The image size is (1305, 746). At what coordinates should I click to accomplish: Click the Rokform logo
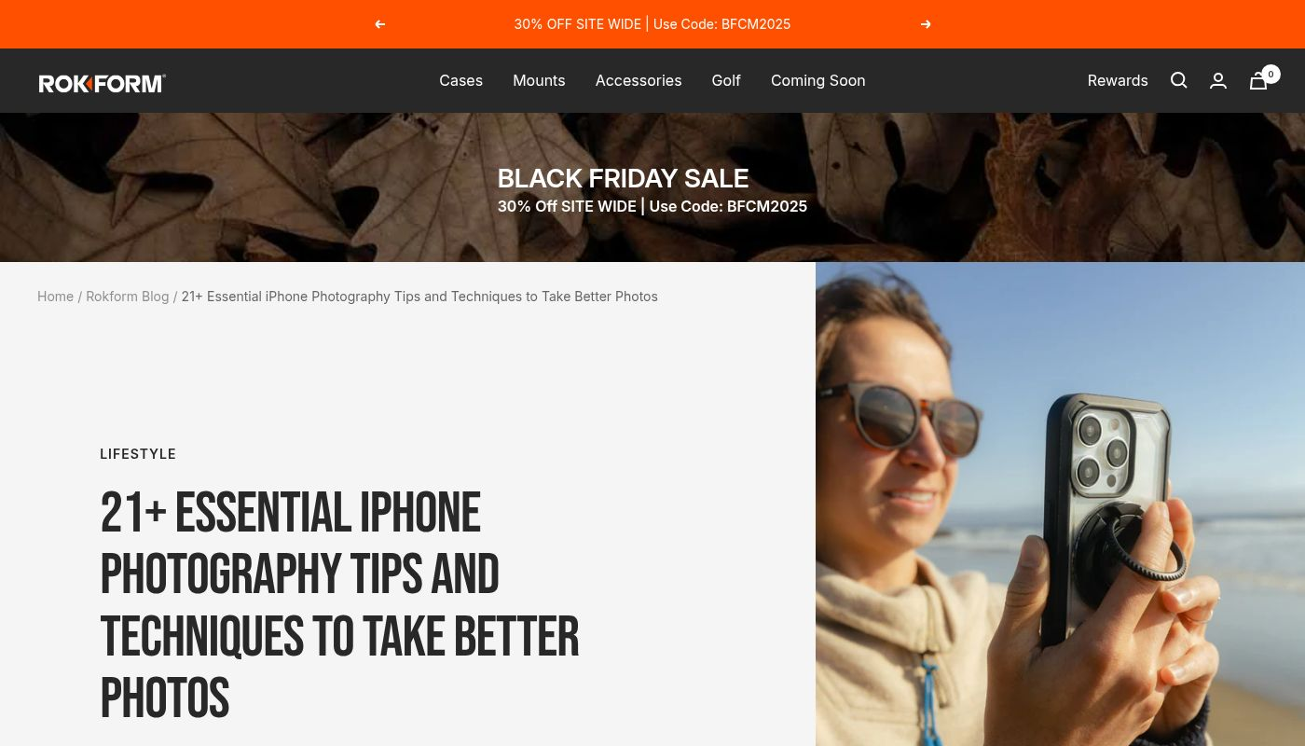pyautogui.click(x=103, y=84)
